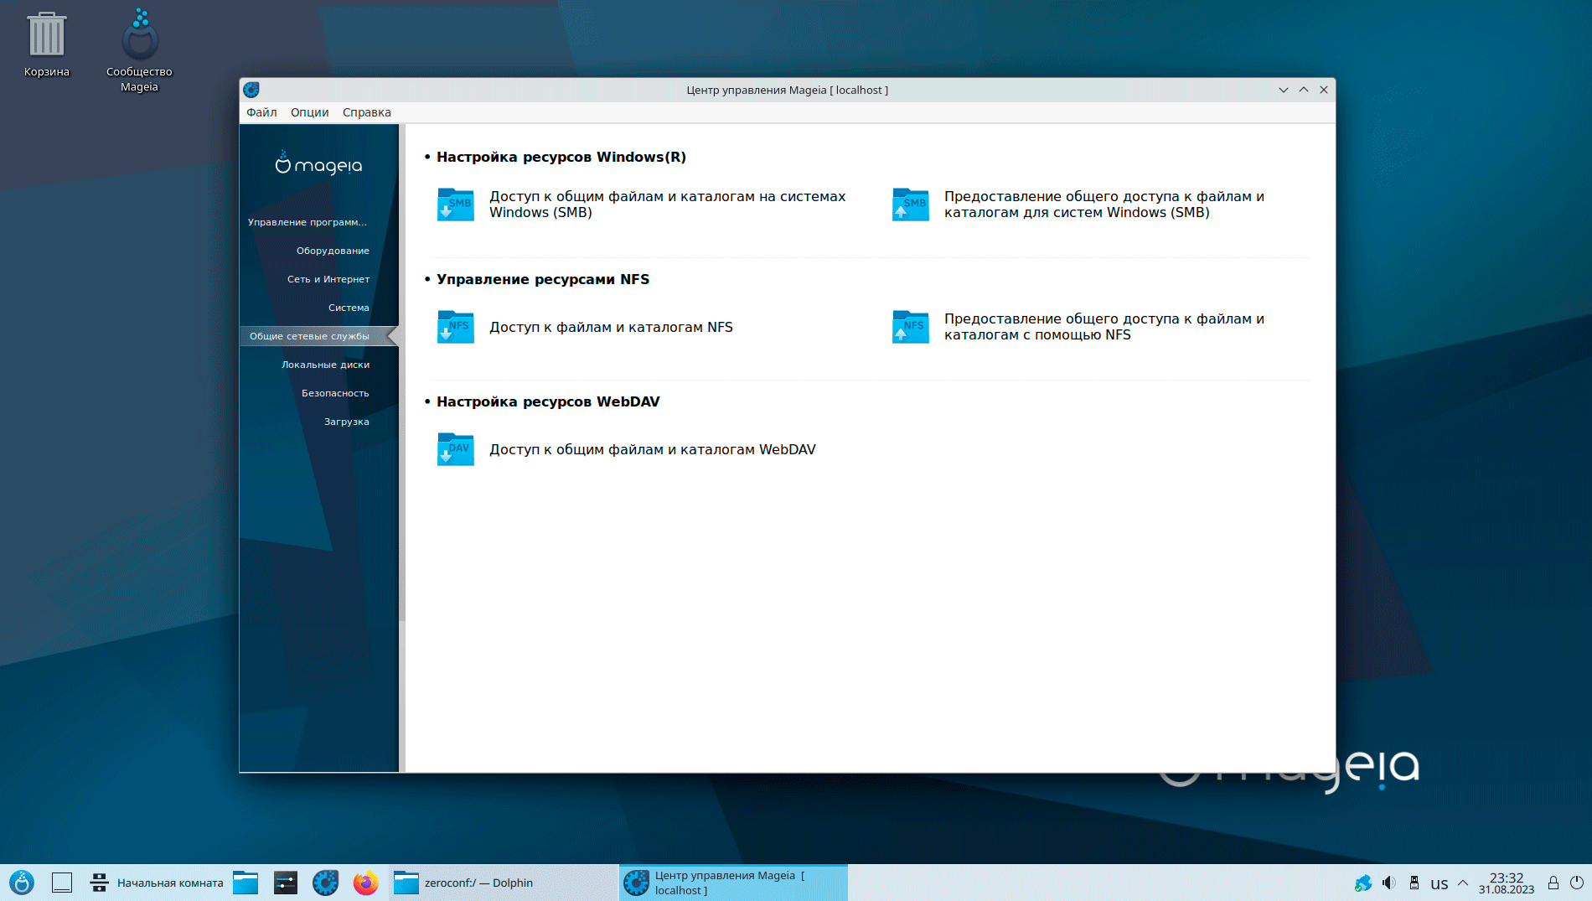Screen dimensions: 1592x901
Task: Select the Локальные диски sidebar tab
Action: pyautogui.click(x=318, y=365)
